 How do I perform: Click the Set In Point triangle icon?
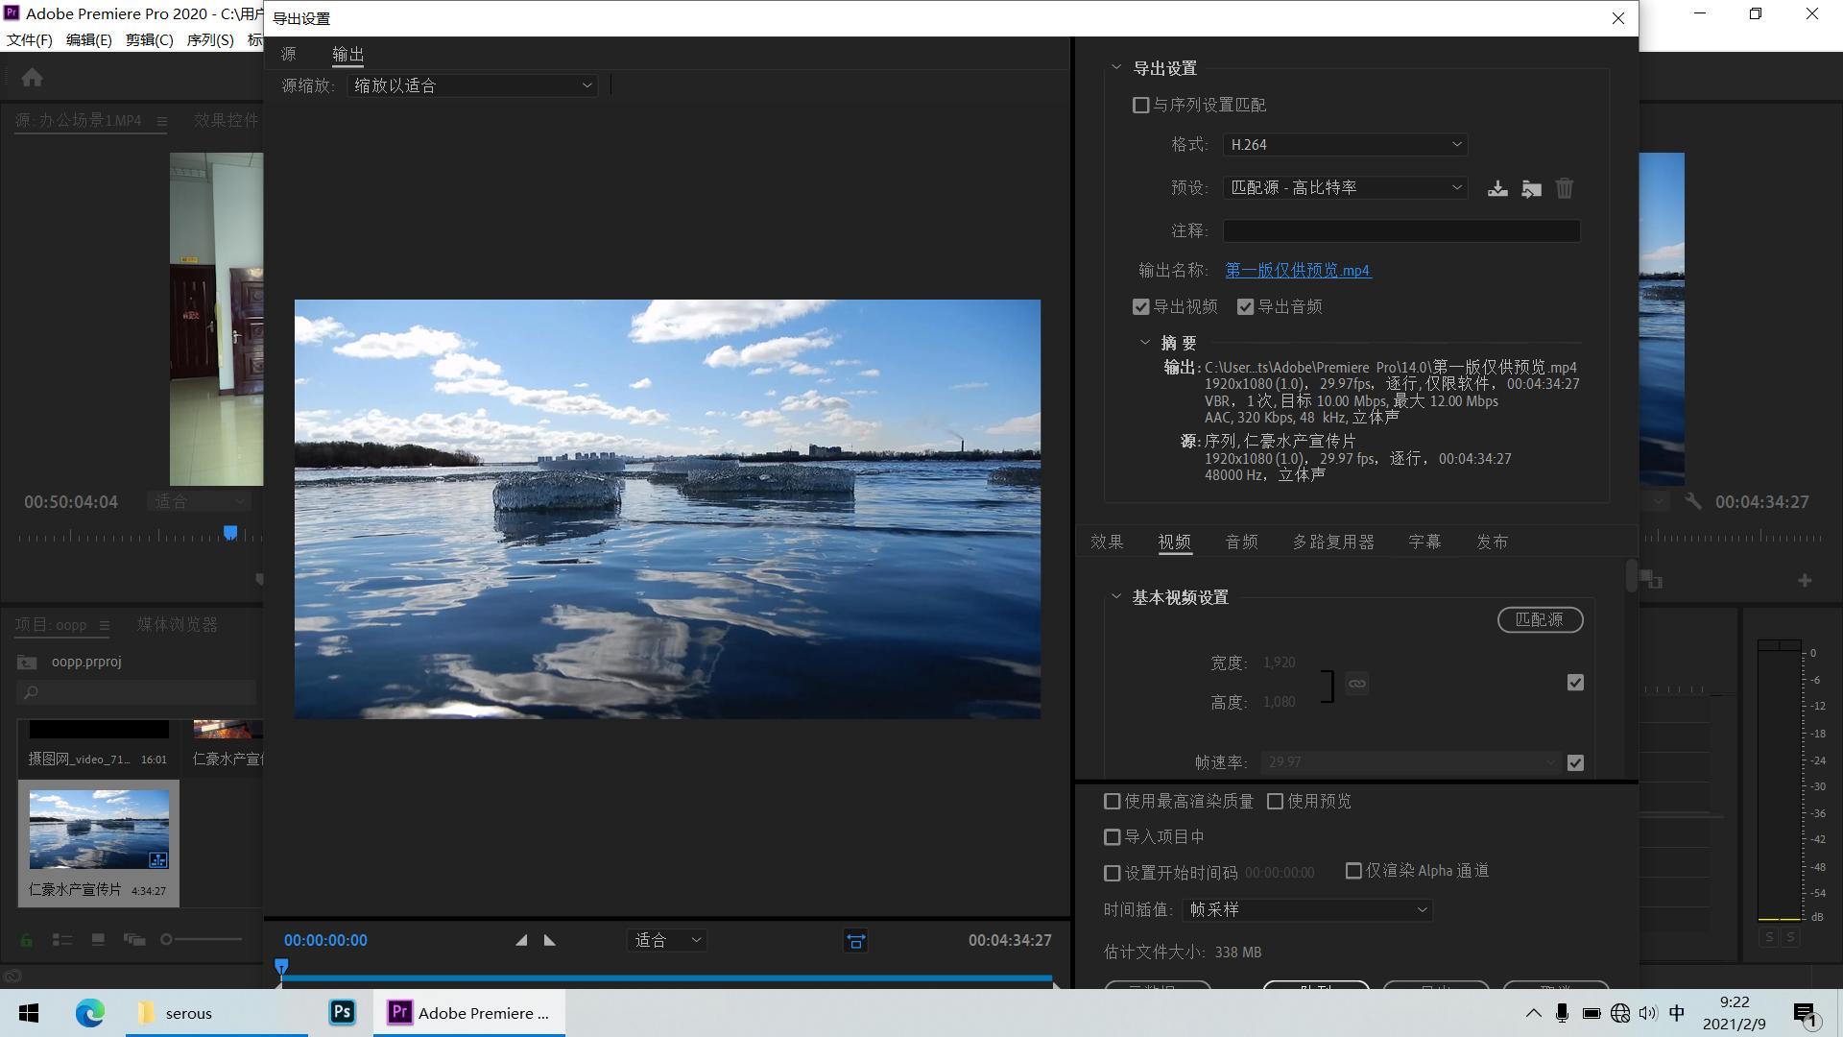coord(521,940)
